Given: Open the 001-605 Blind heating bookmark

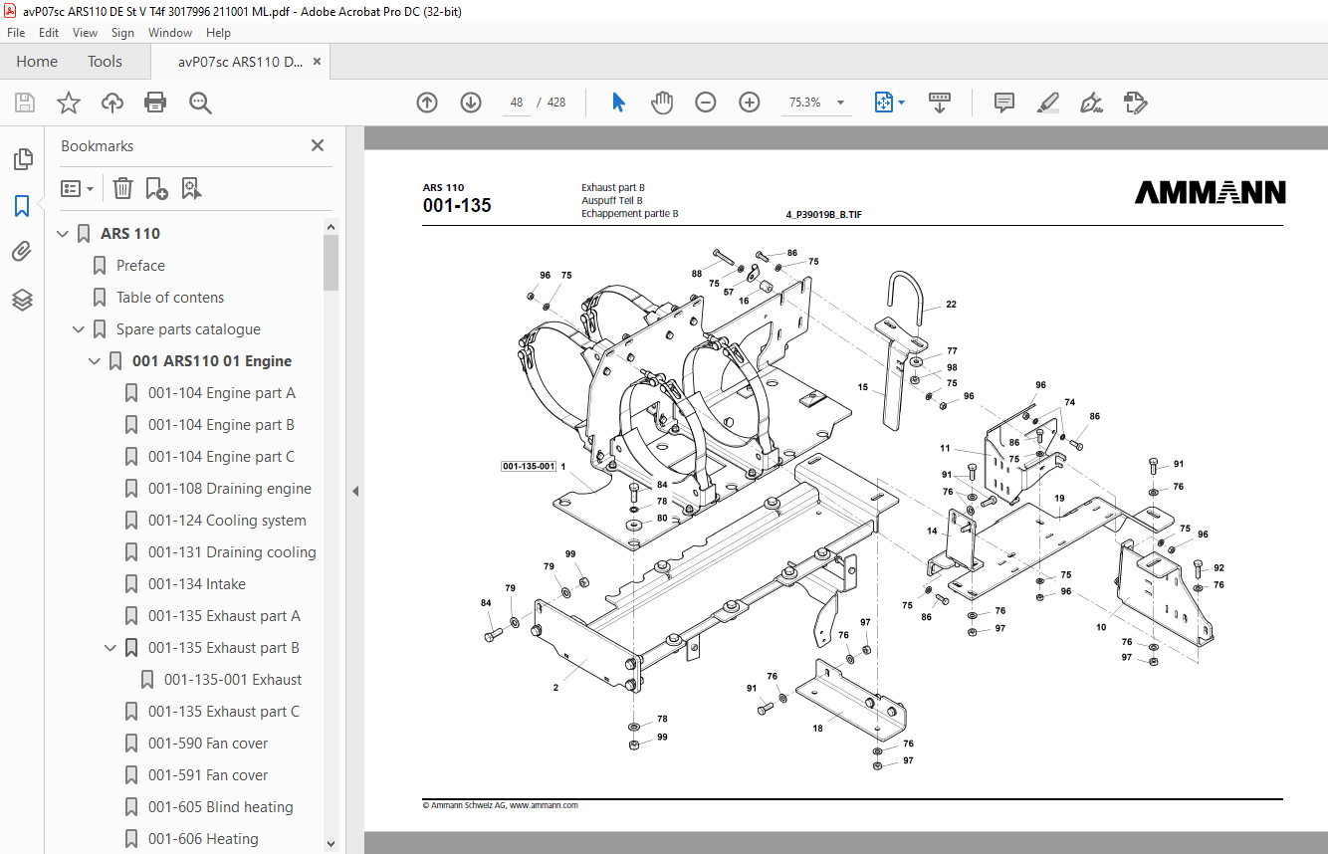Looking at the screenshot, I should [x=221, y=807].
